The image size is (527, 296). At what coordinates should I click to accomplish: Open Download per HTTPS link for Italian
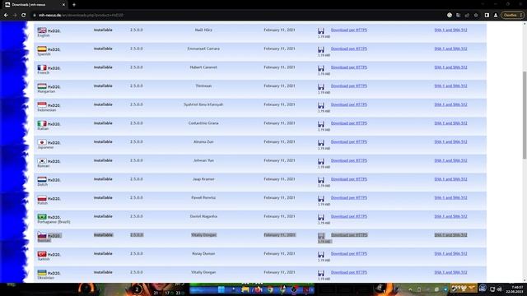tap(349, 123)
